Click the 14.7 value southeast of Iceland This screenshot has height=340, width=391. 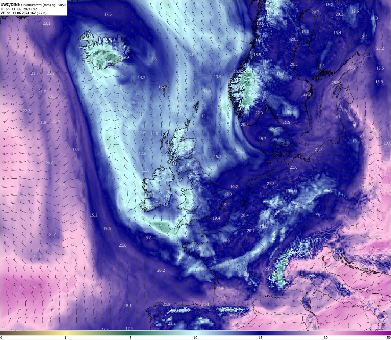[141, 78]
